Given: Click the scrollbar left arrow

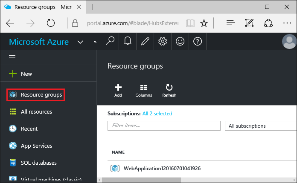Looking at the screenshot, I should coord(99,180).
